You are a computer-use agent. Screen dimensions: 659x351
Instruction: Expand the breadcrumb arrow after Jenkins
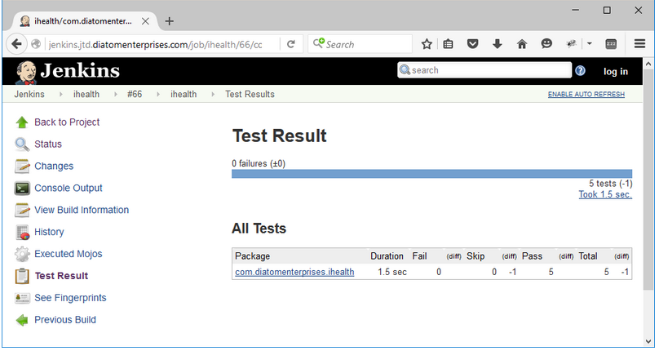[x=60, y=95]
